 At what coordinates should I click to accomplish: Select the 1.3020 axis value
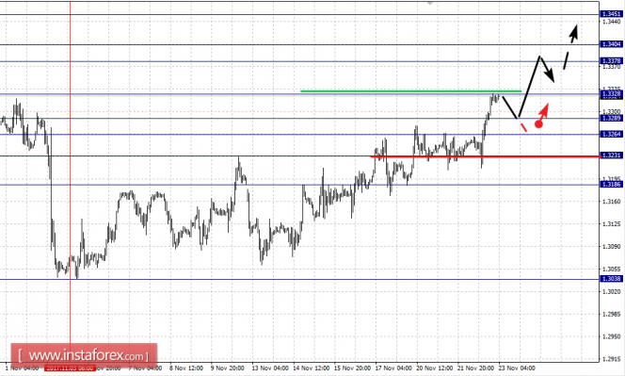click(612, 291)
